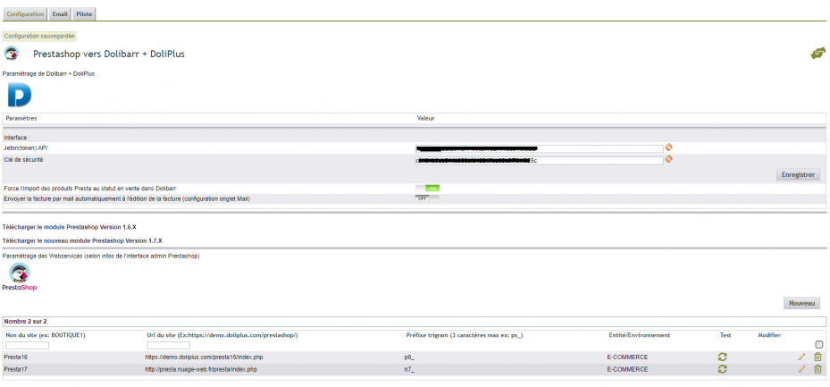
Task: Click the Modifier column header
Action: [x=769, y=335]
